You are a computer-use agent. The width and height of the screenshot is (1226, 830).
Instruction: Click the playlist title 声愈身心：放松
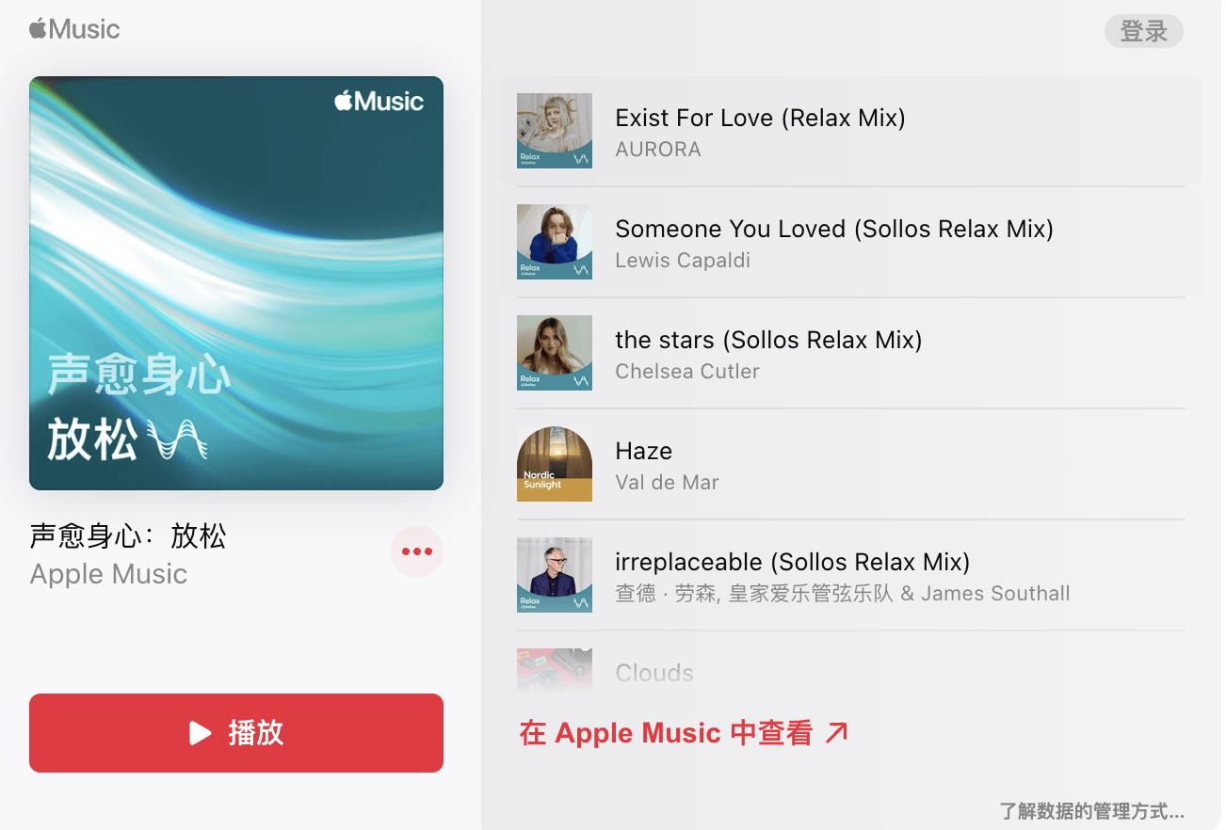click(x=128, y=536)
